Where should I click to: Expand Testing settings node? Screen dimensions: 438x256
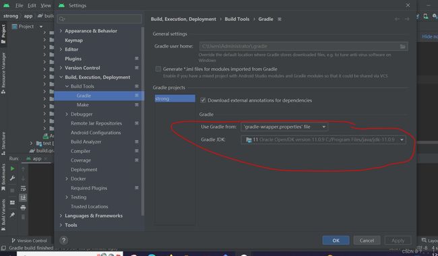point(67,197)
